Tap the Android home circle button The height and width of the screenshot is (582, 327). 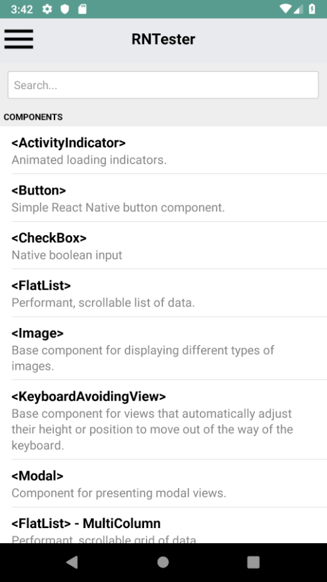coord(163,563)
